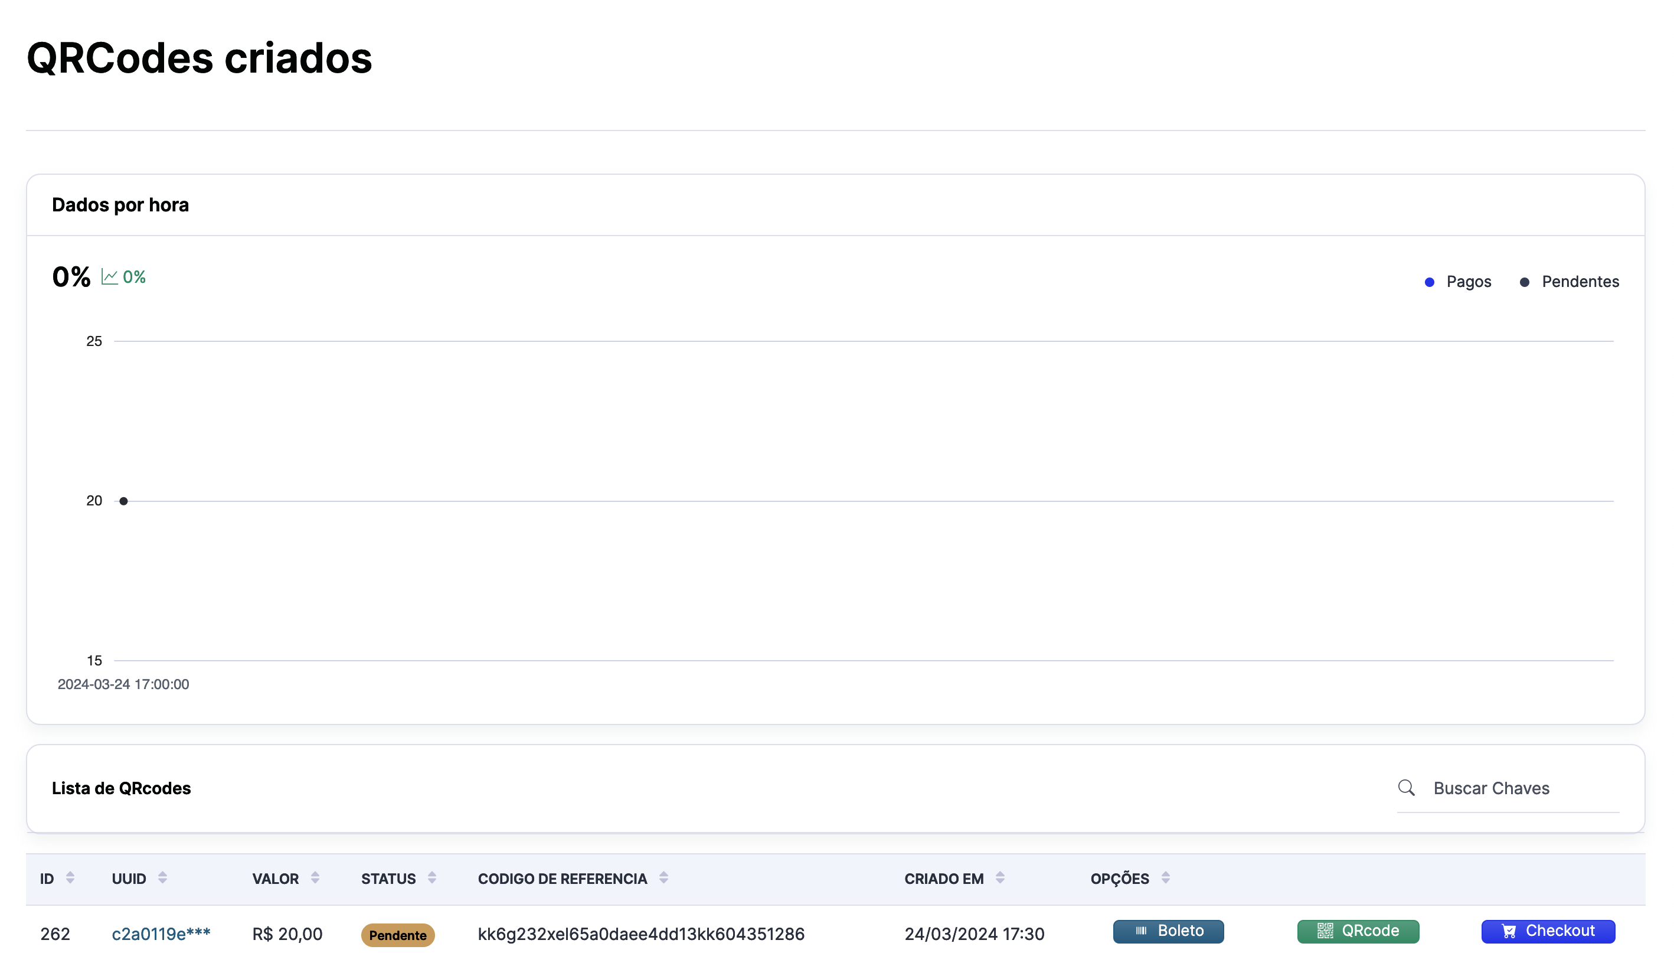Screen dimensions: 1674x953
Task: Sort by STATUS column arrows
Action: coord(431,878)
